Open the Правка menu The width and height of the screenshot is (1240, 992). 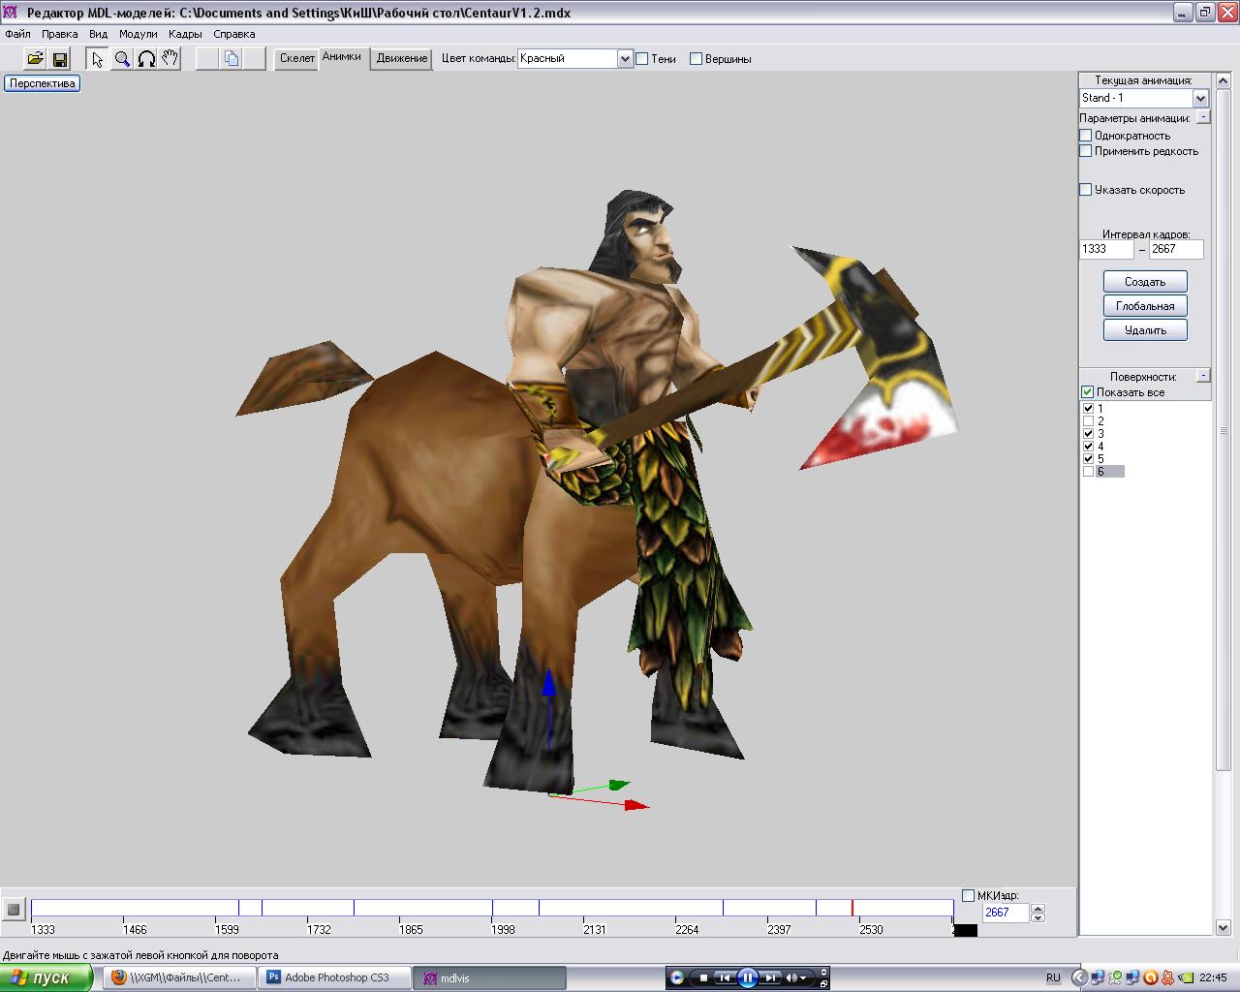point(60,34)
